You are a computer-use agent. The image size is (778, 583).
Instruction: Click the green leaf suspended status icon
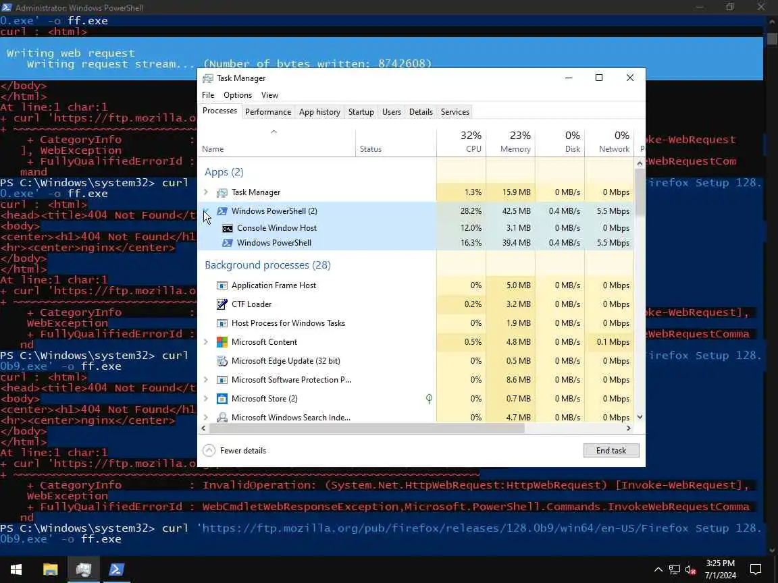430,399
